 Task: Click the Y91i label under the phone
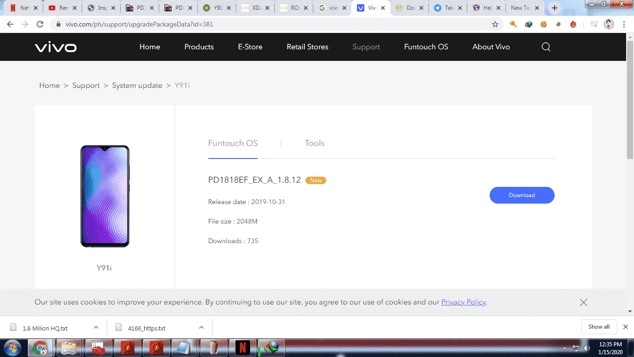coord(104,268)
